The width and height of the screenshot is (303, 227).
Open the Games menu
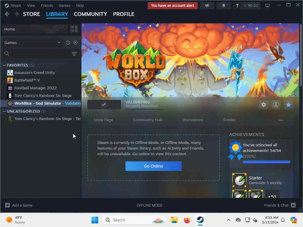[64, 6]
